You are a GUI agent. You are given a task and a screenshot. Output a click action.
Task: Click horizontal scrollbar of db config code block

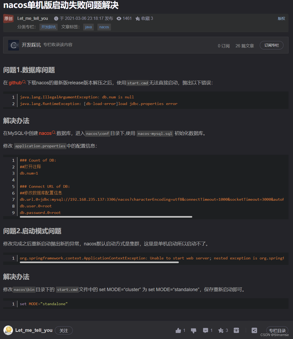pos(106,217)
